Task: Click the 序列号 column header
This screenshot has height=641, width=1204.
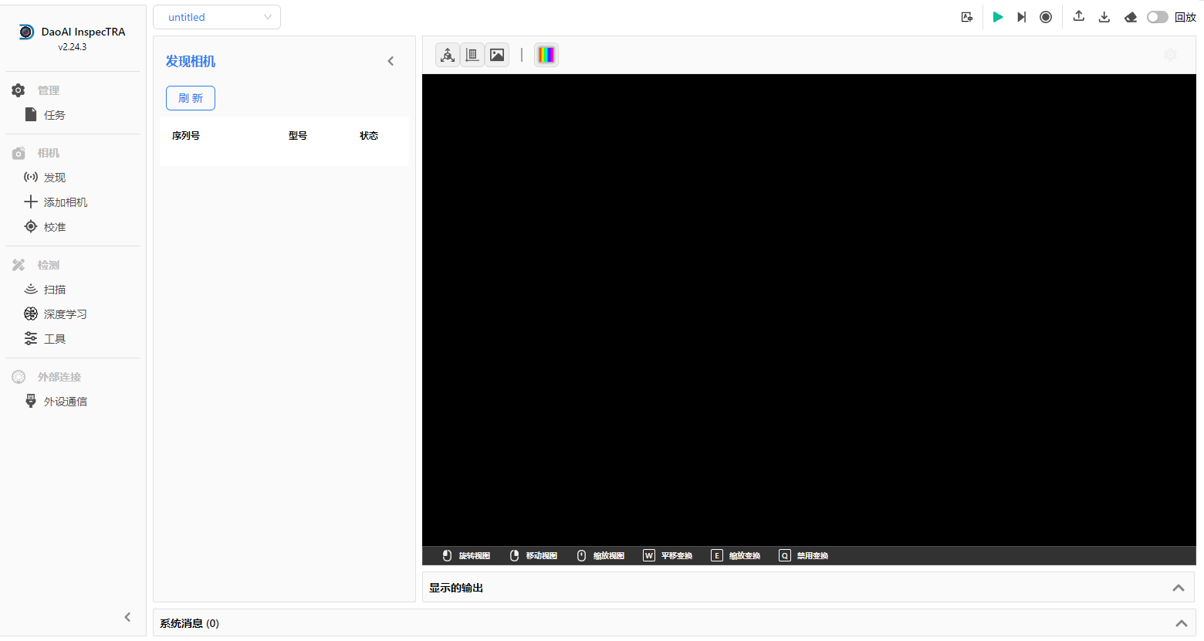Action: (x=186, y=136)
